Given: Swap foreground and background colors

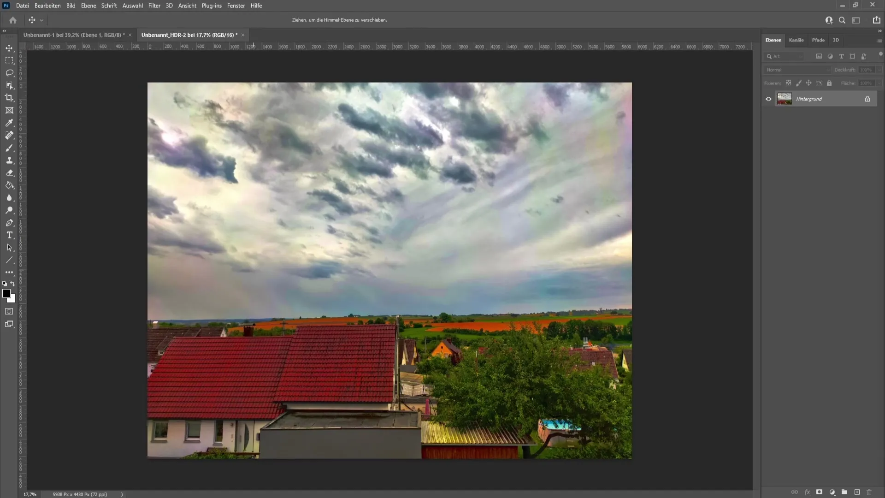Looking at the screenshot, I should 13,284.
